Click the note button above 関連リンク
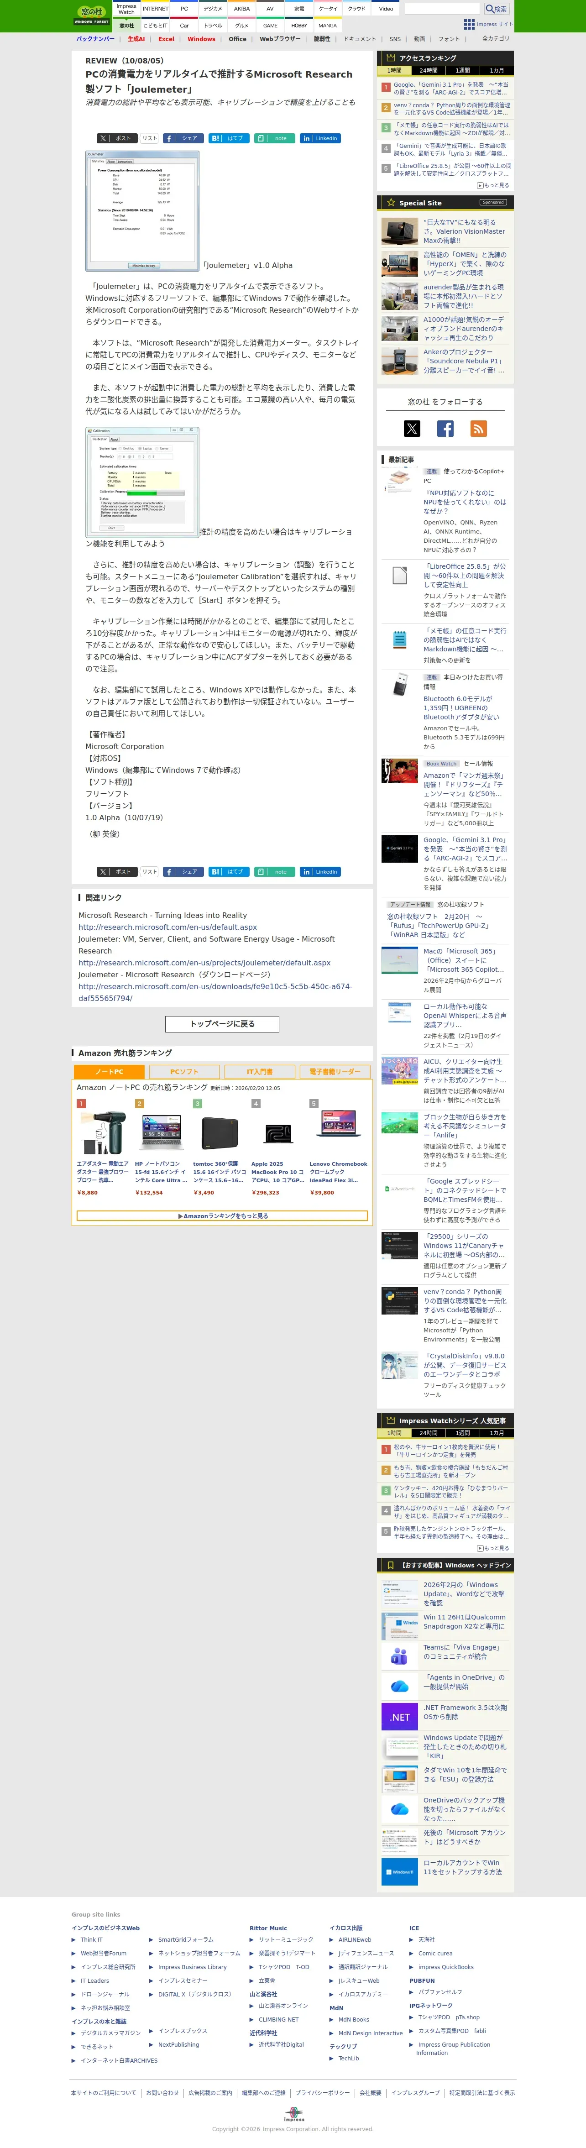586x2148 pixels. (274, 871)
